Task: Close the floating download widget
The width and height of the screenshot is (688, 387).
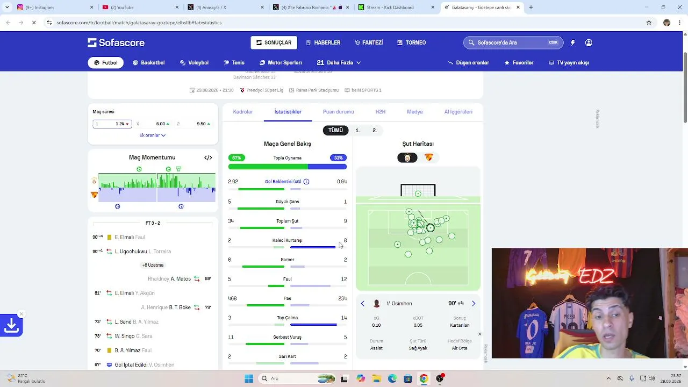Action: tap(21, 314)
